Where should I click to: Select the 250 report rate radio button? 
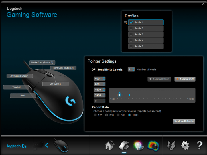click(x=107, y=115)
